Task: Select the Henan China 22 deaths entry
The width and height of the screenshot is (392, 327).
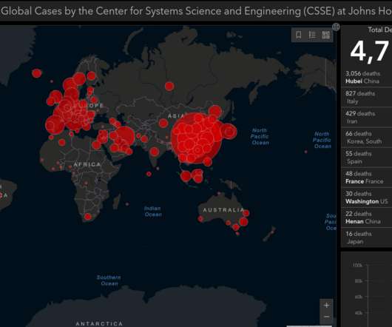Action: [x=367, y=218]
